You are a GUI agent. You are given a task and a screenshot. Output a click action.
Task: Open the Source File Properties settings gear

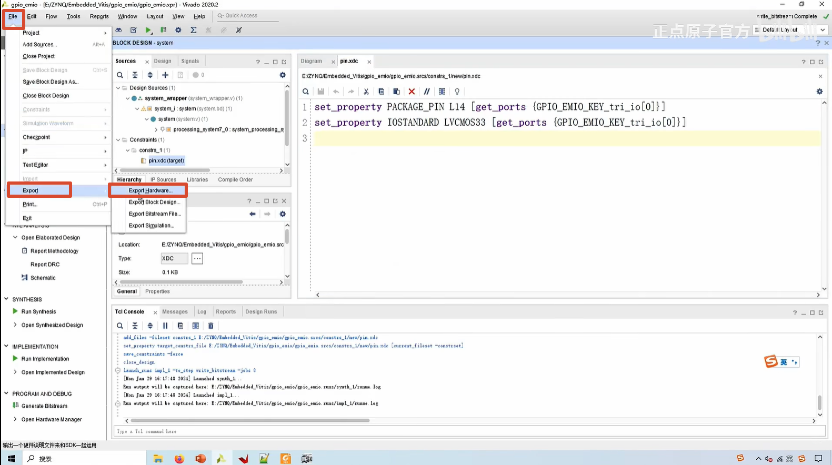283,214
